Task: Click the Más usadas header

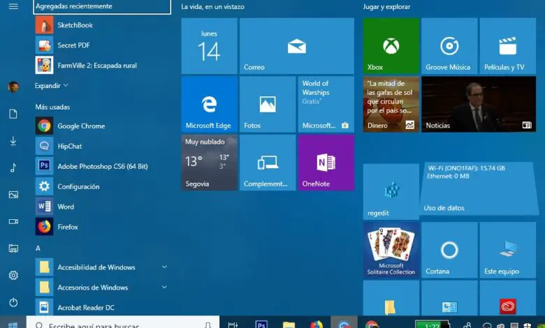Action: [52, 107]
